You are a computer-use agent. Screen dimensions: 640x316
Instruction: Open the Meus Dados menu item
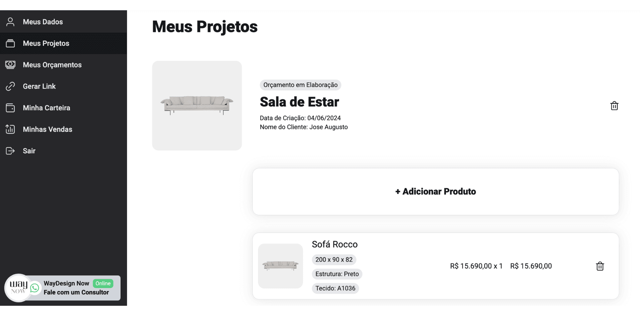[43, 22]
